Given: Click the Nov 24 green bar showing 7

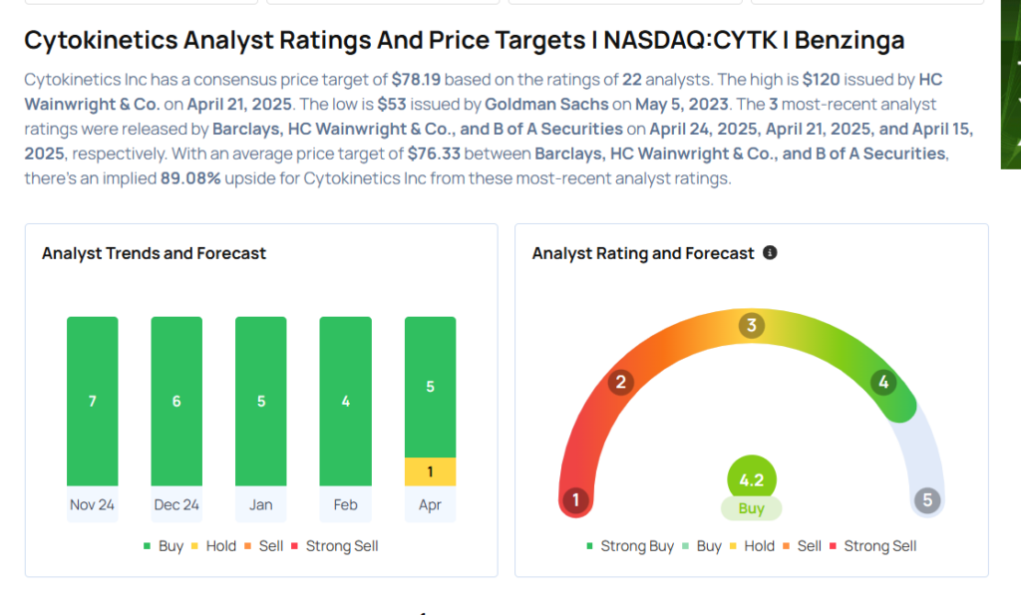Looking at the screenshot, I should [92, 401].
